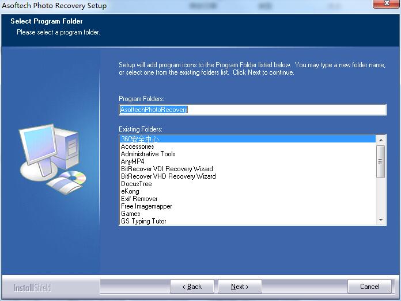401x301 pixels.
Task: Close the Asoftech Photo Recovery Setup window
Action: [x=387, y=4]
